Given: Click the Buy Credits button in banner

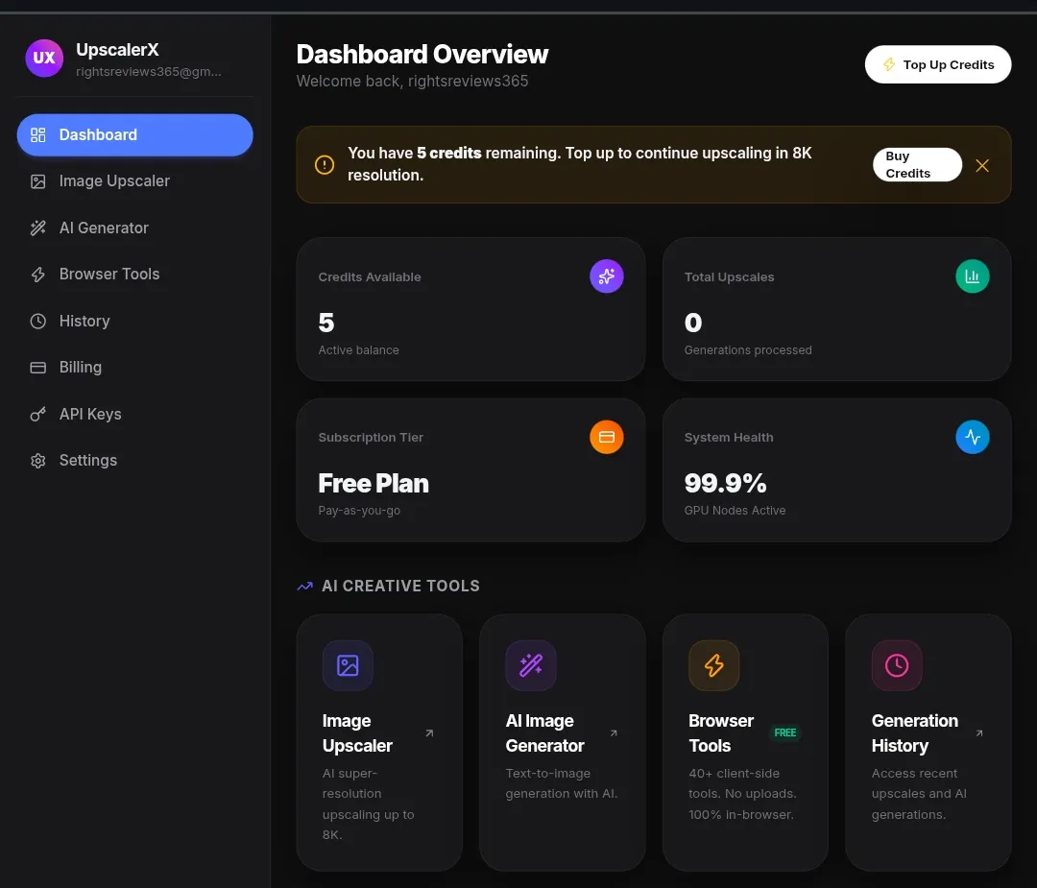Looking at the screenshot, I should (917, 165).
